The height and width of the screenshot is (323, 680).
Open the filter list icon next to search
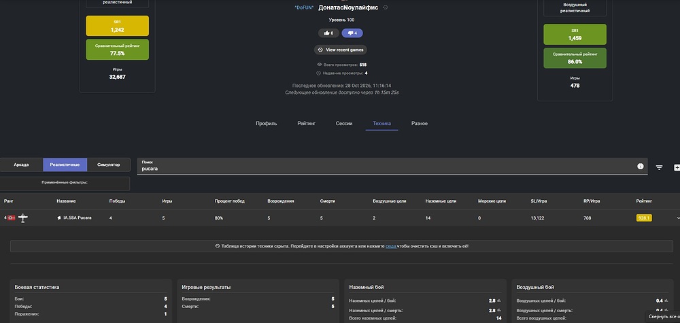coord(659,167)
